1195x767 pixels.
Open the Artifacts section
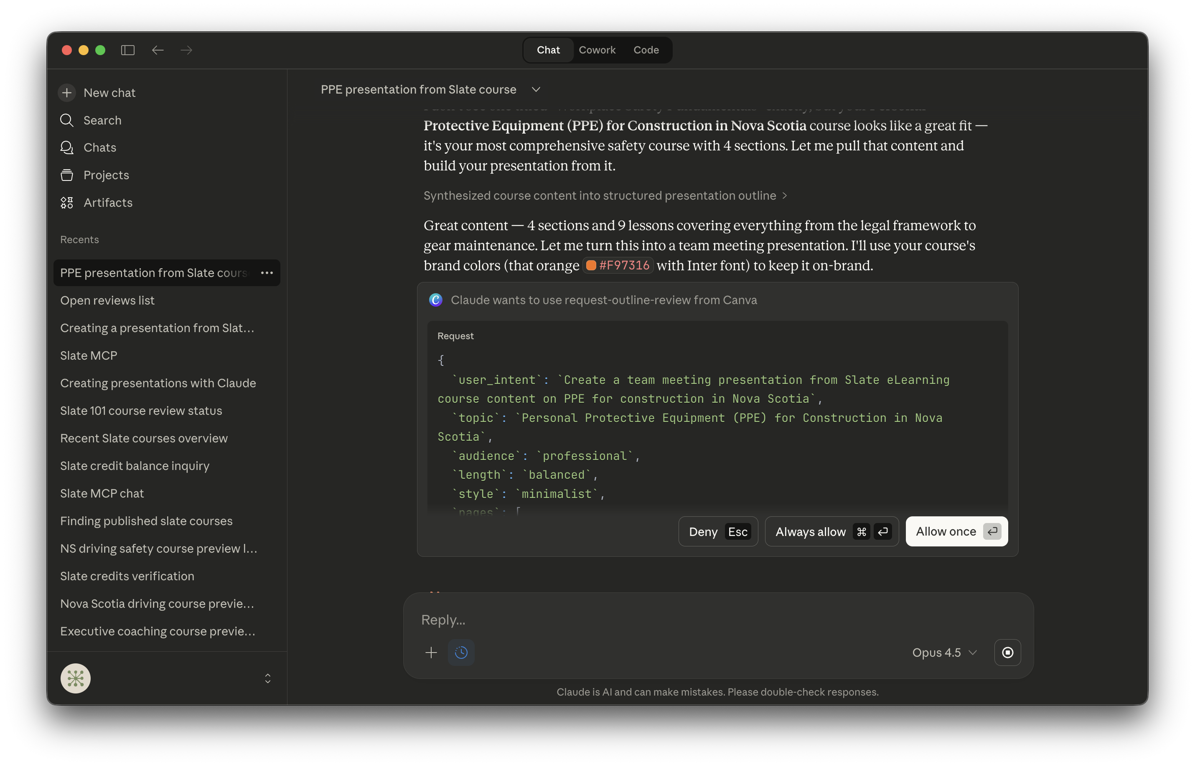point(108,203)
